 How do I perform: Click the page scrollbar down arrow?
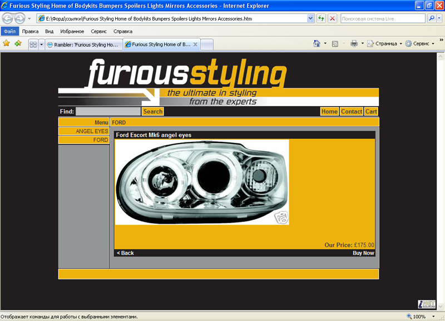click(441, 307)
